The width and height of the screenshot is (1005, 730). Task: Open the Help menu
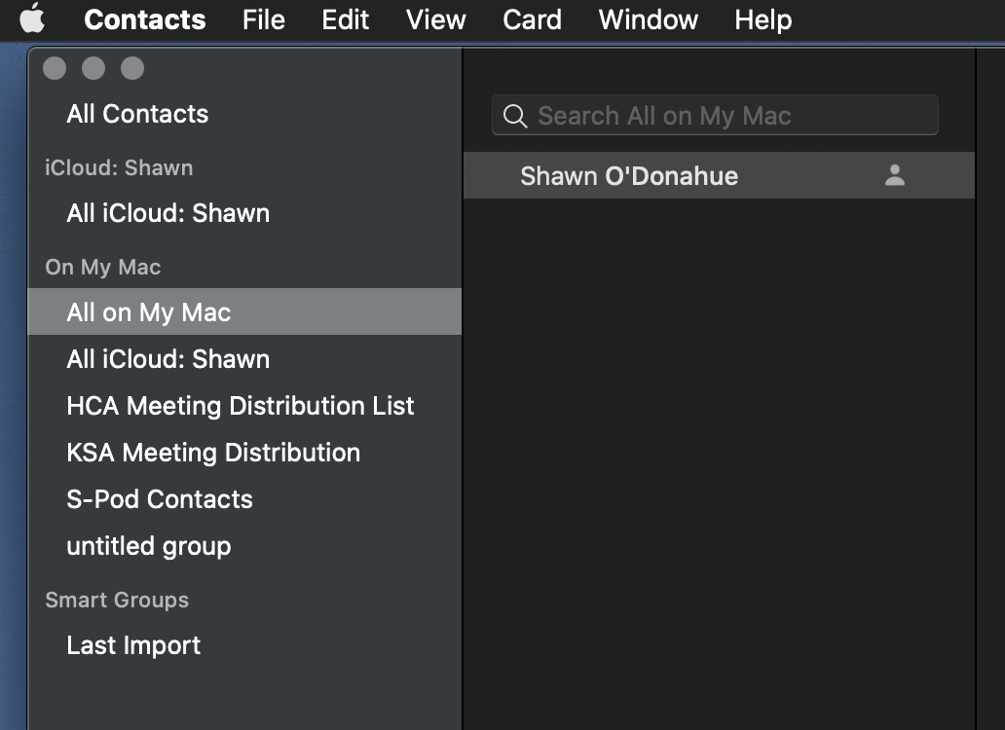click(763, 19)
